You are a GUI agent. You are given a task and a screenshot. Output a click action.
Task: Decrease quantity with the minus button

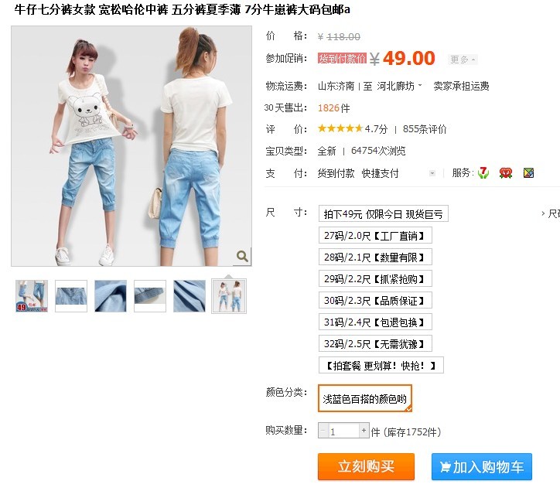pyautogui.click(x=323, y=431)
